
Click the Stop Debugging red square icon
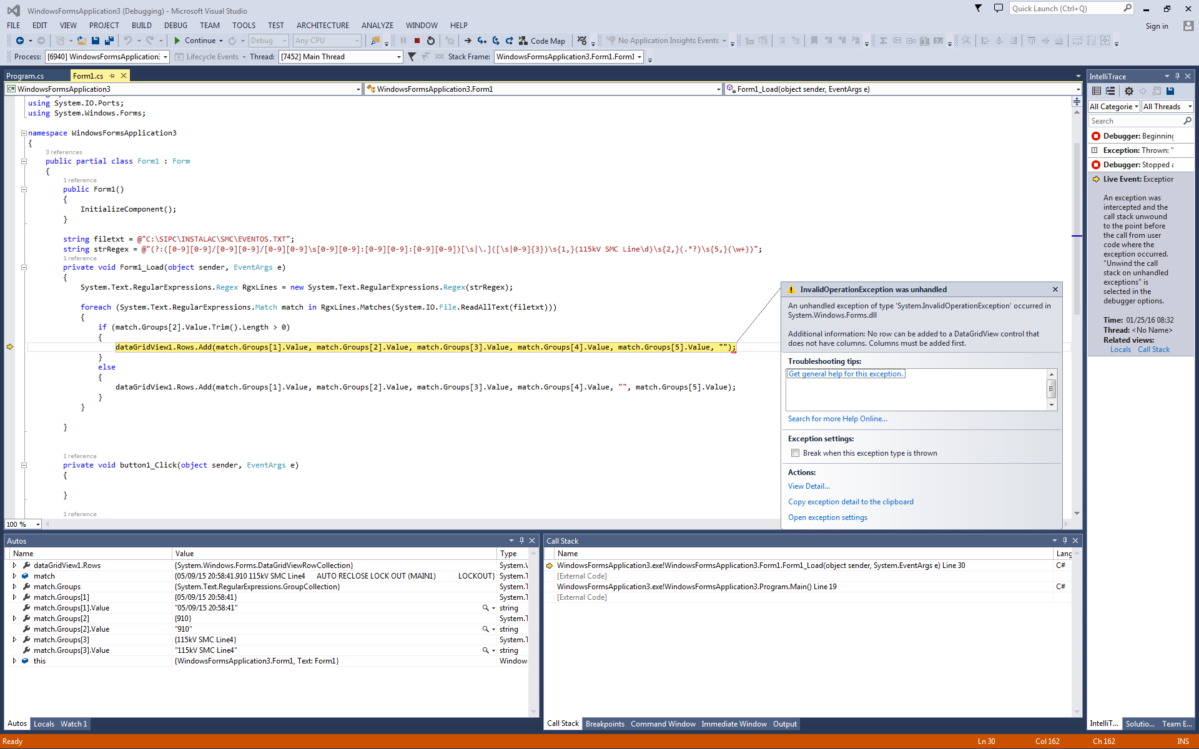(417, 41)
